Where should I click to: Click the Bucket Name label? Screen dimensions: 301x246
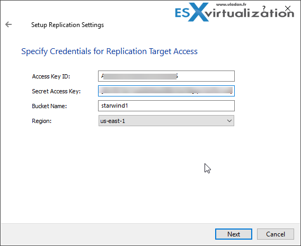49,106
